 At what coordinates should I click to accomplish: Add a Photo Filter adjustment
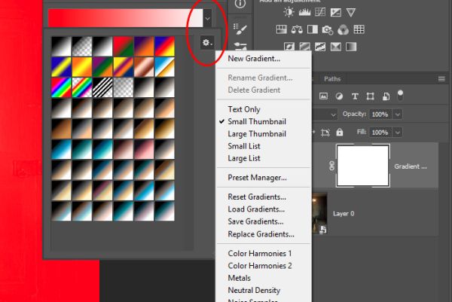click(x=328, y=29)
